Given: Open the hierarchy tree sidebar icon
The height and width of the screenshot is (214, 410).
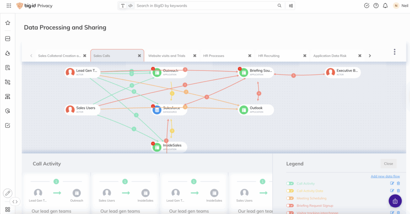Looking at the screenshot, I should click(x=8, y=97).
